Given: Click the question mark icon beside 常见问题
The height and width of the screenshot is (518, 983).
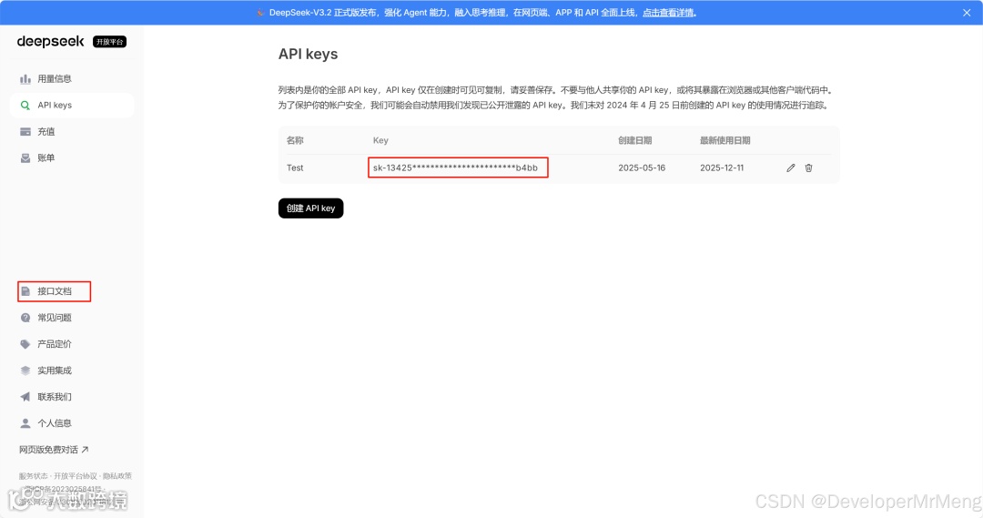Looking at the screenshot, I should tap(25, 318).
